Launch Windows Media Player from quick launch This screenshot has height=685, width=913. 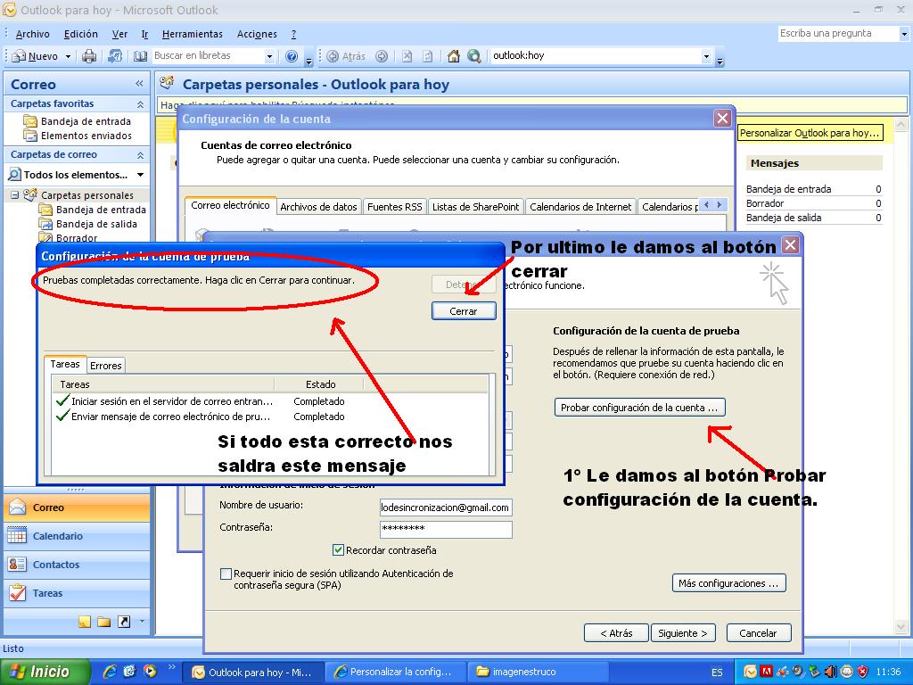click(x=150, y=672)
